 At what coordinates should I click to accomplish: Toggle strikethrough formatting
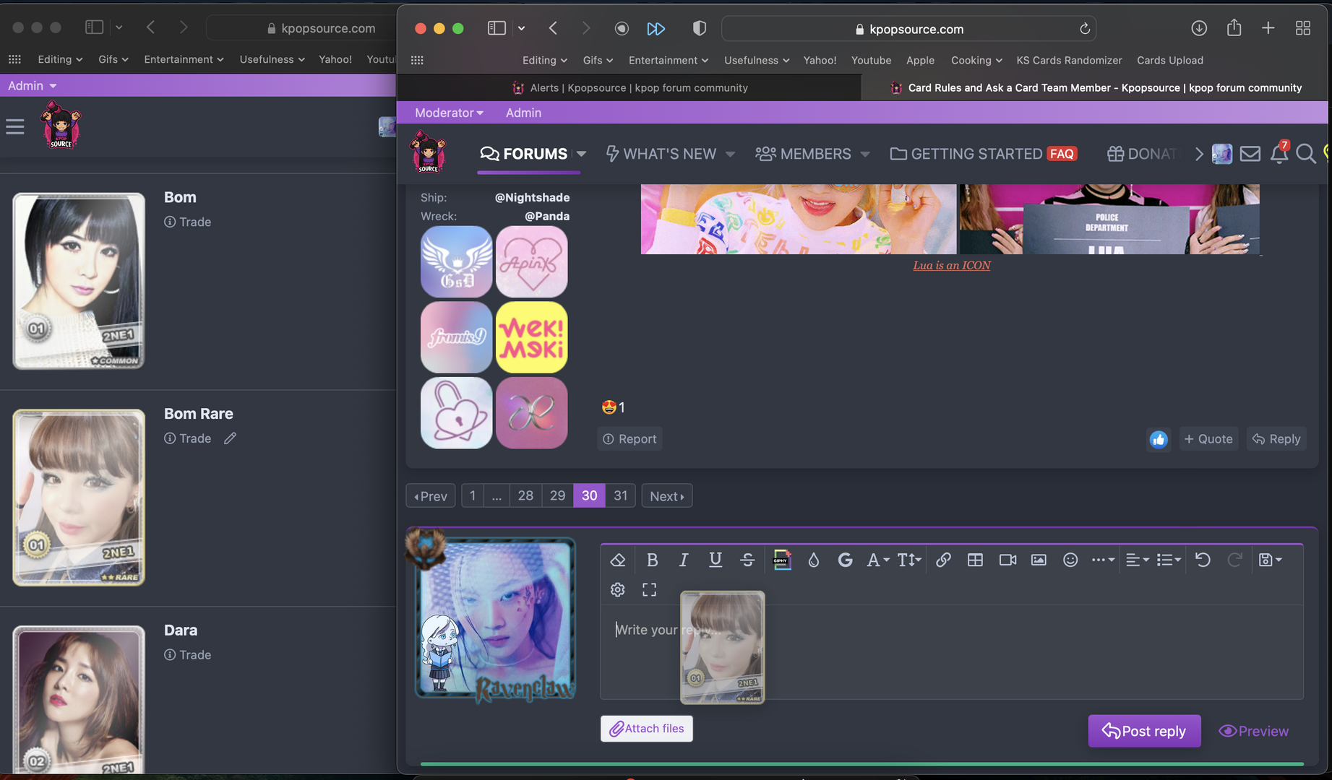747,560
